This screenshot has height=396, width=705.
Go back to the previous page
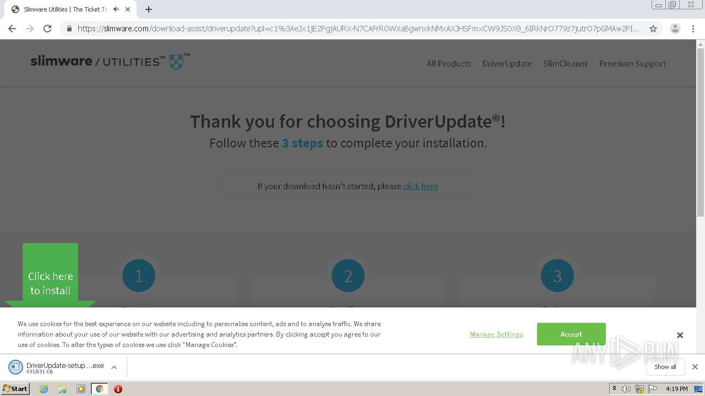(12, 29)
